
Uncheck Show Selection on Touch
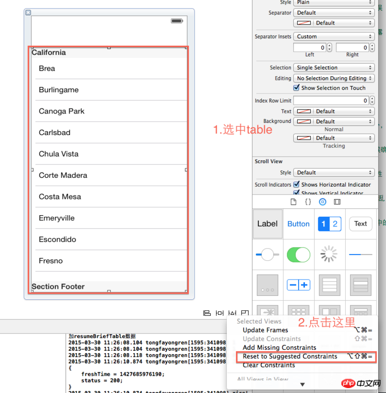coord(297,88)
